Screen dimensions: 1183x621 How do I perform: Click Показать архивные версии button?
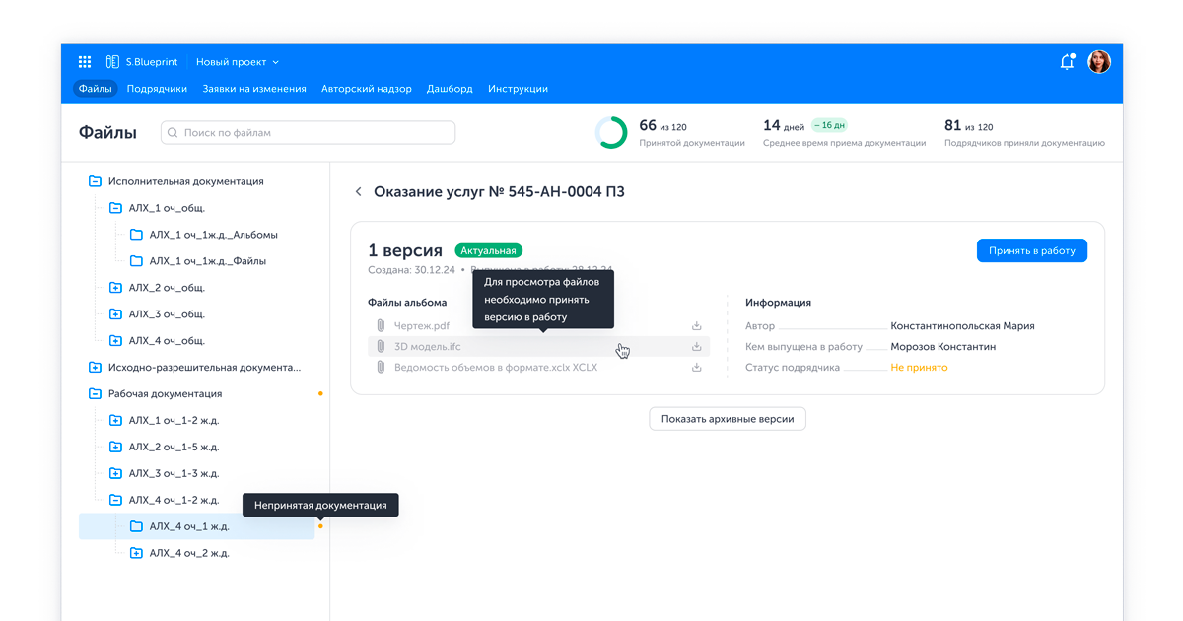(x=728, y=419)
